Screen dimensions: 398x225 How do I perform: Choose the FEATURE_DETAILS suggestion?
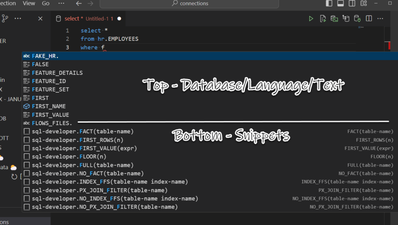click(210, 73)
